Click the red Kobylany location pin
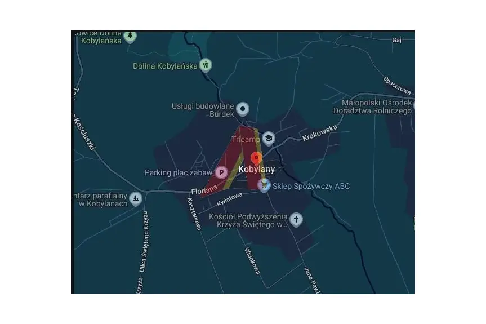Viewport: 486px width, 324px height. tap(256, 157)
